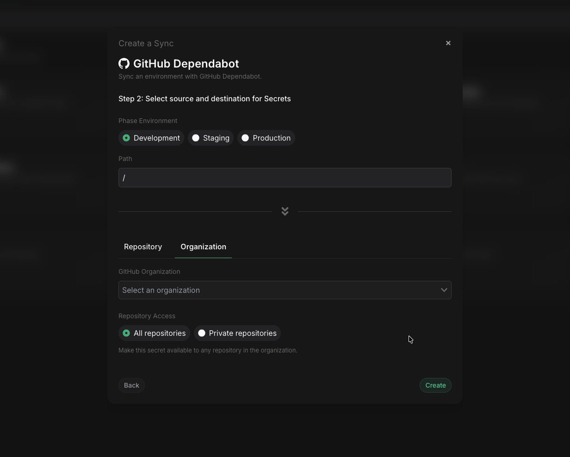The width and height of the screenshot is (570, 457).
Task: Switch to the Repository tab
Action: (x=142, y=247)
